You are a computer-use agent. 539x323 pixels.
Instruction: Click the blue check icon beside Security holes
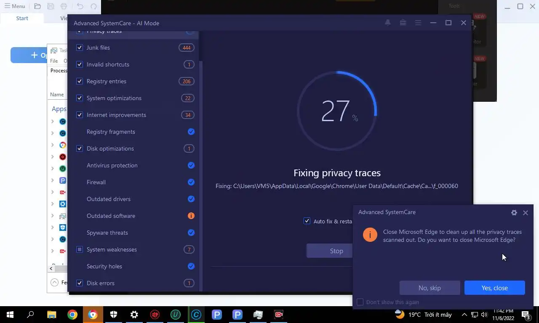coord(191,266)
